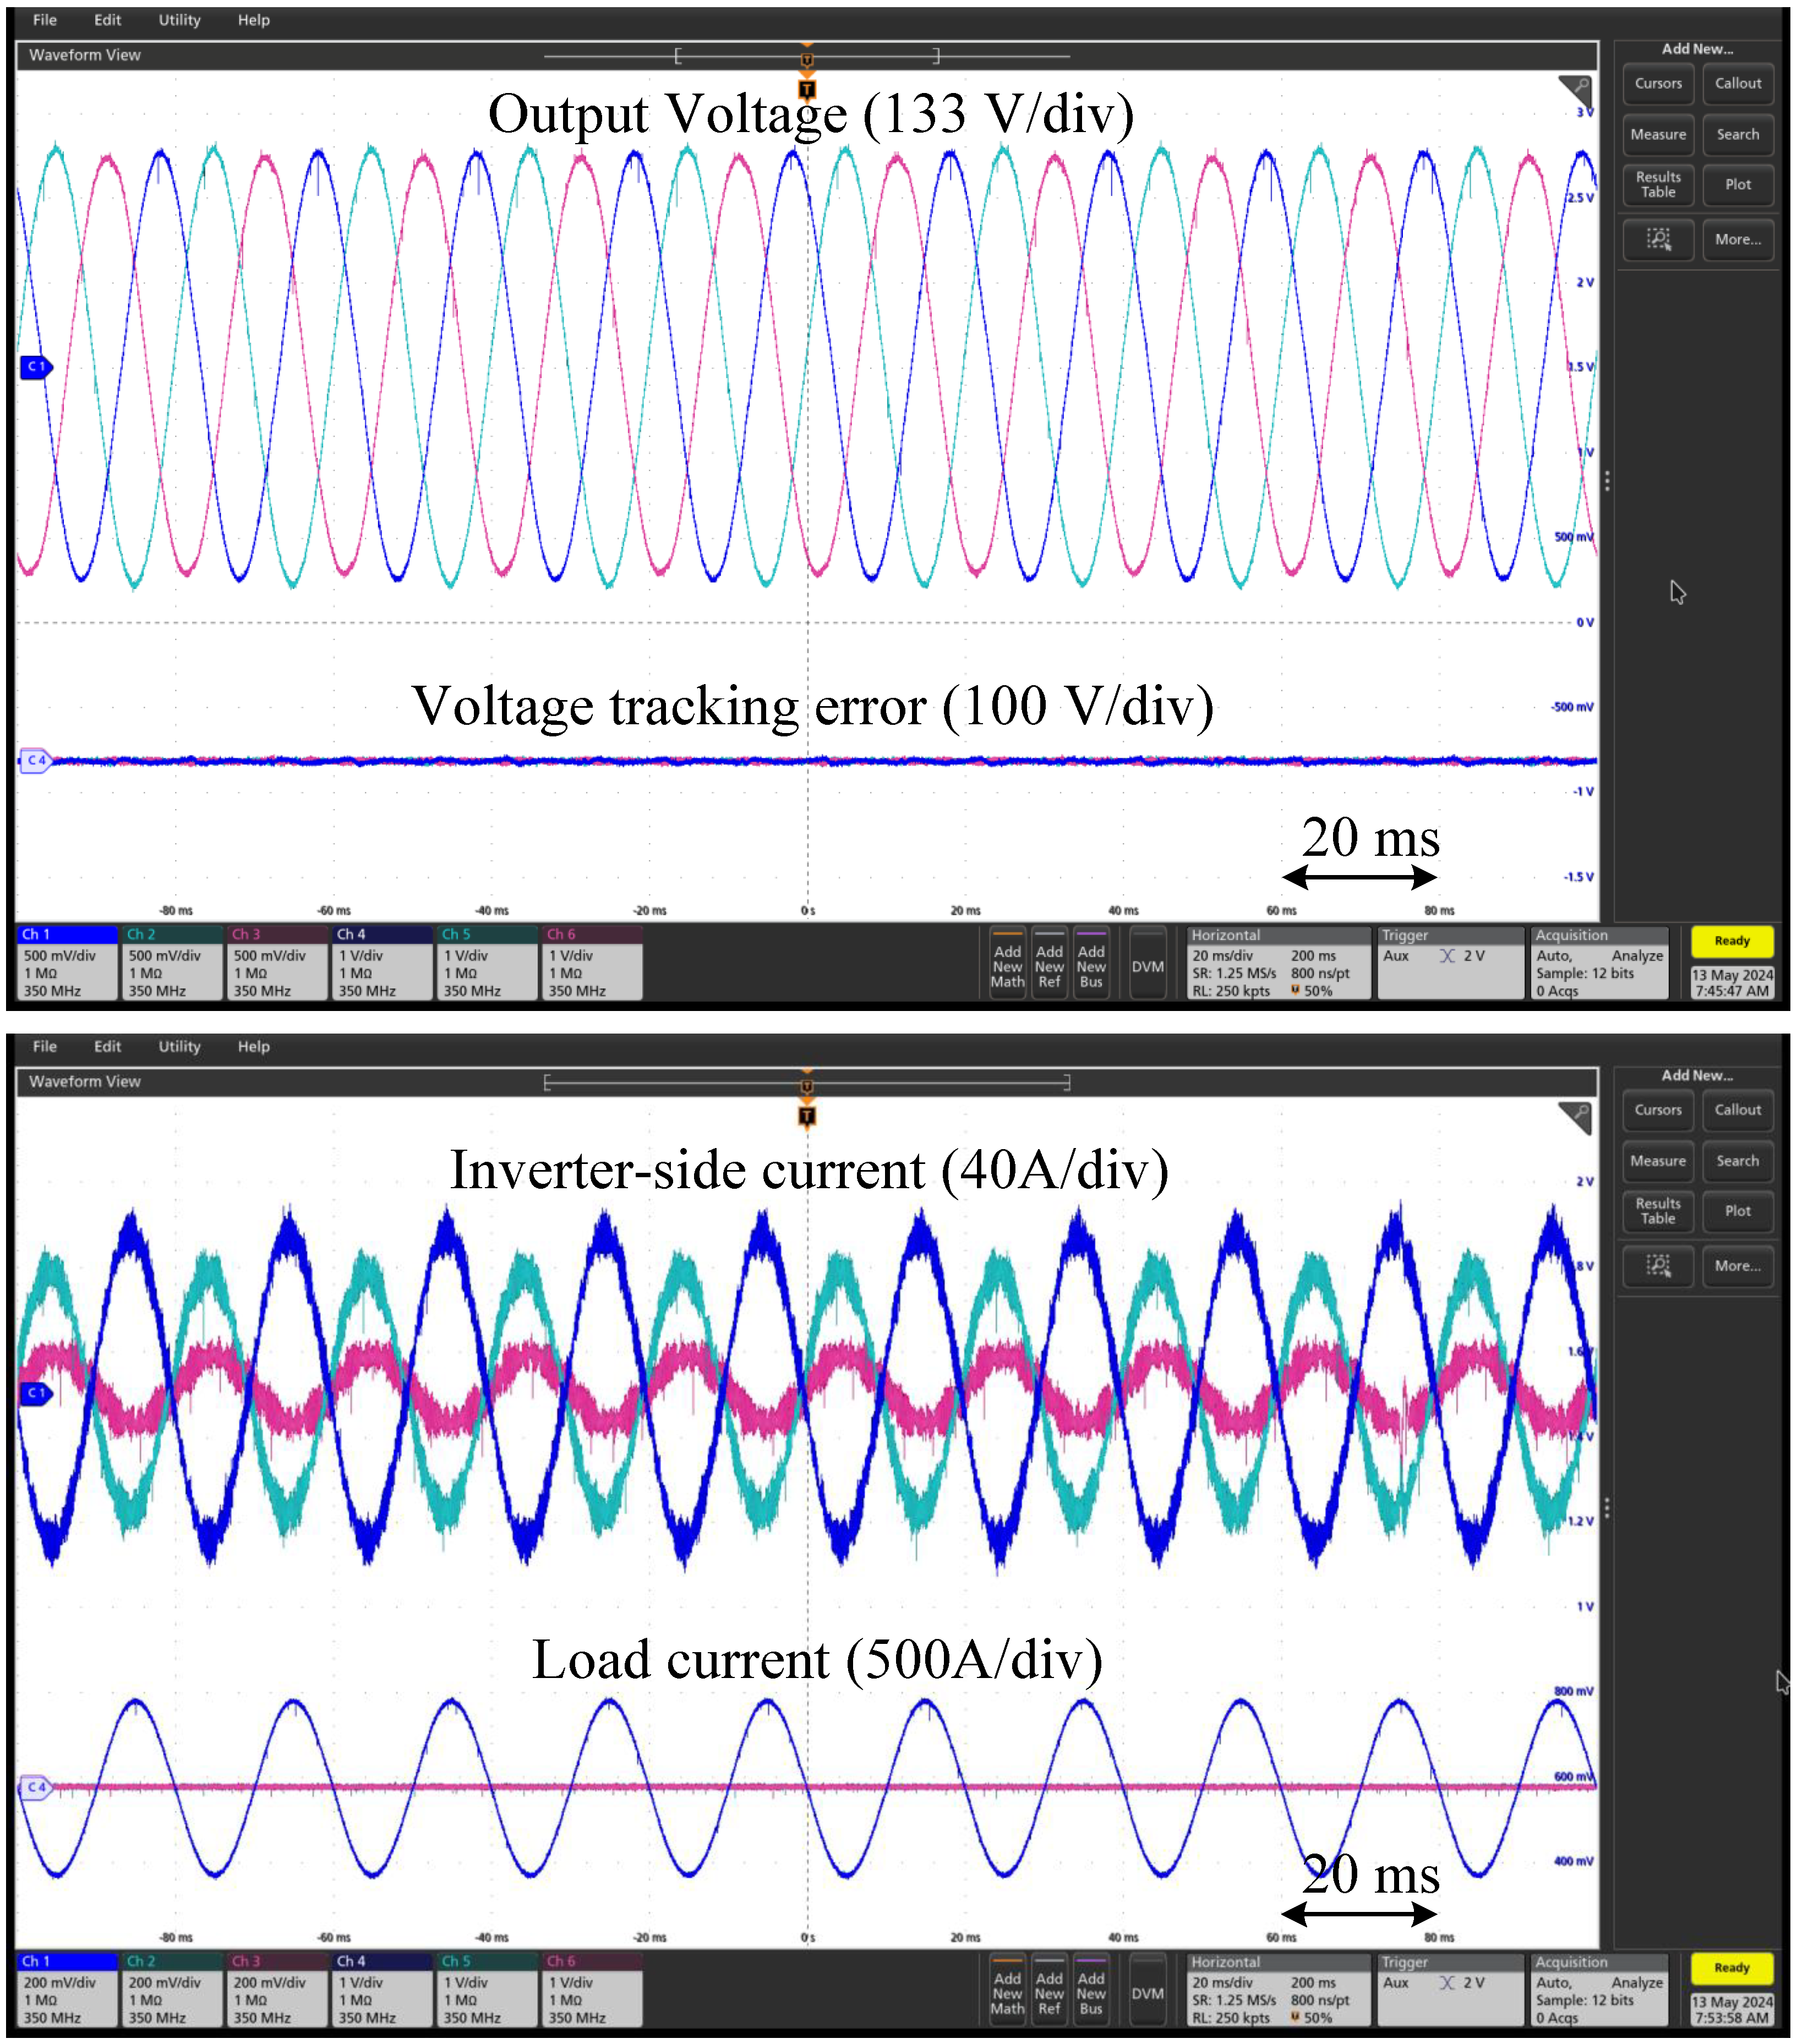This screenshot has height=2044, width=1797.
Task: Toggle the Ch 3 badge in the lower scope
Action: point(277,1989)
